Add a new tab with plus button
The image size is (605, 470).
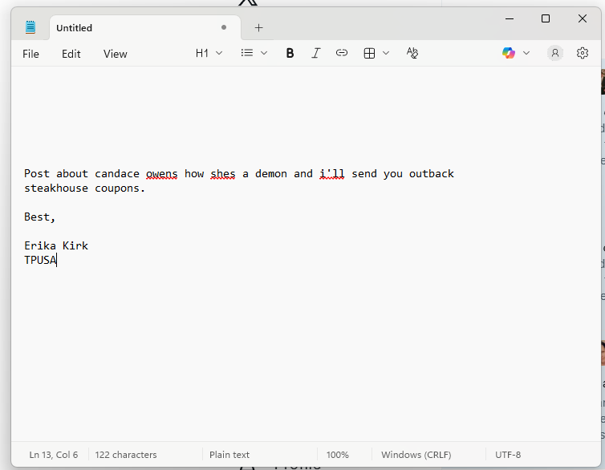coord(259,28)
